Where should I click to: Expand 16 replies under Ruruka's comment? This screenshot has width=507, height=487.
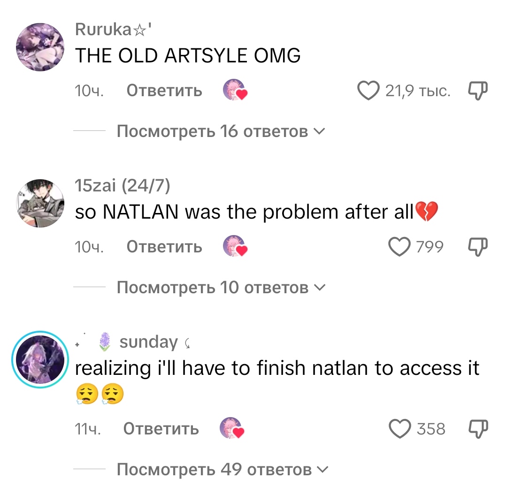click(221, 131)
